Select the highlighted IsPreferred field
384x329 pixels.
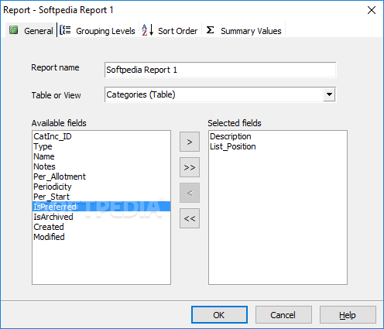[x=101, y=207]
